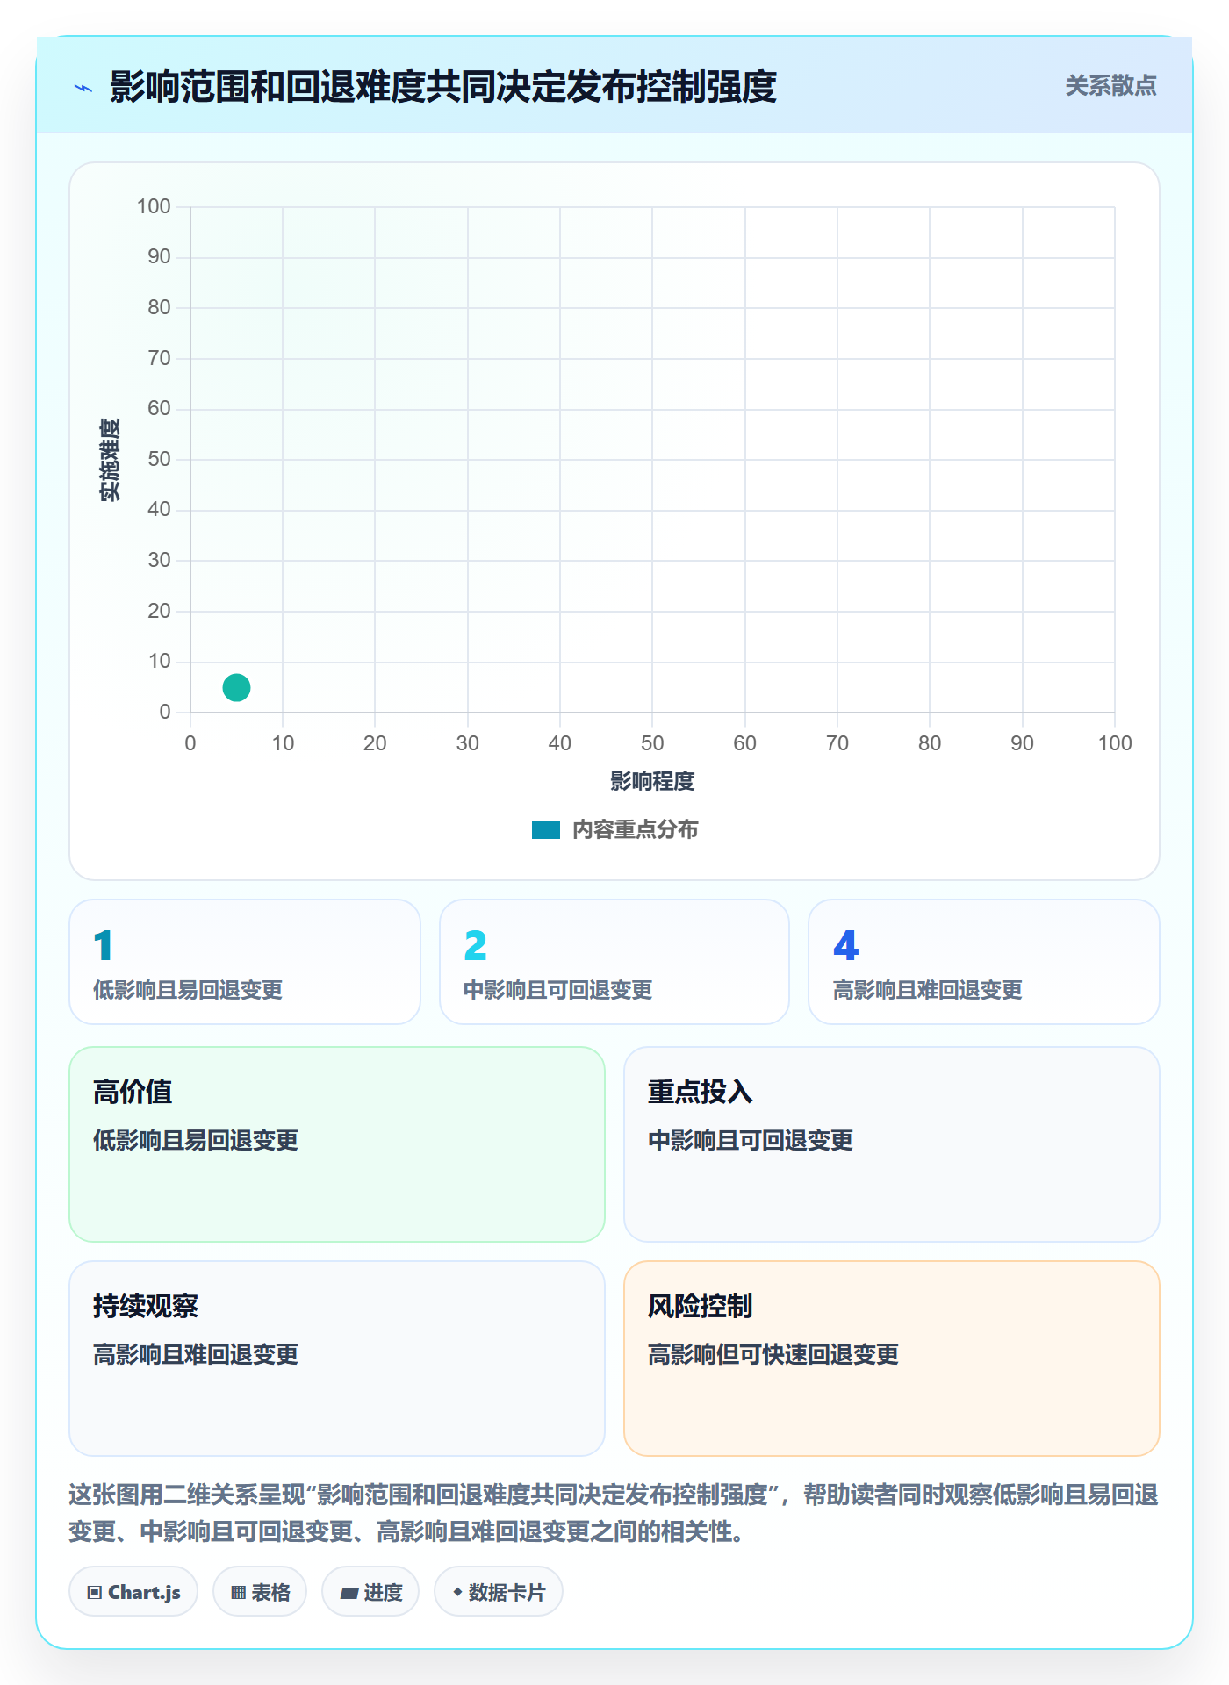Click x-axis tick label 50
The height and width of the screenshot is (1685, 1229).
(652, 743)
